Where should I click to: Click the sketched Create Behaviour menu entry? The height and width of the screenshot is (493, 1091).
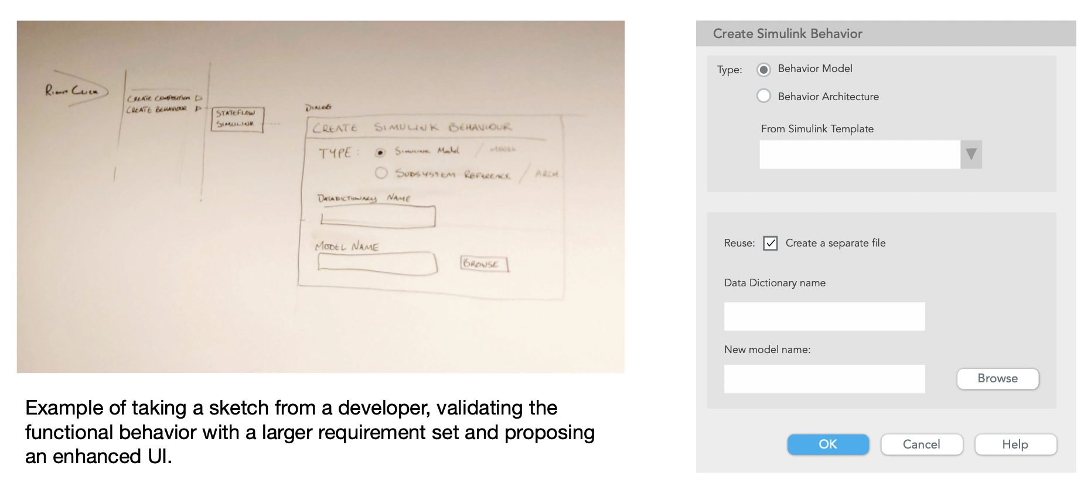tap(157, 109)
